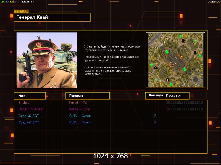This screenshot has height=165, width=221.
Task: Select the empty start slot on minimap right side
Action: point(195,52)
